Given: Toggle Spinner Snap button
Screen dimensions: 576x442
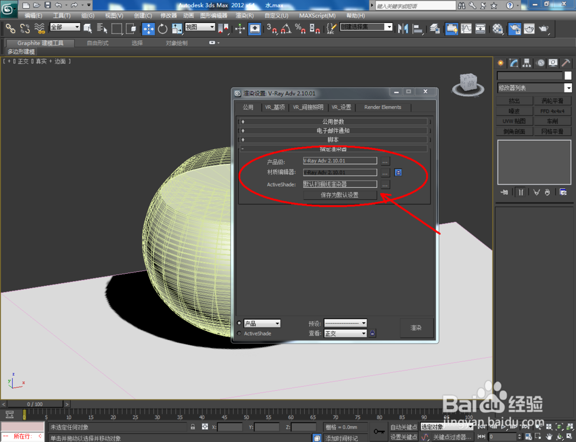Looking at the screenshot, I should coord(314,28).
